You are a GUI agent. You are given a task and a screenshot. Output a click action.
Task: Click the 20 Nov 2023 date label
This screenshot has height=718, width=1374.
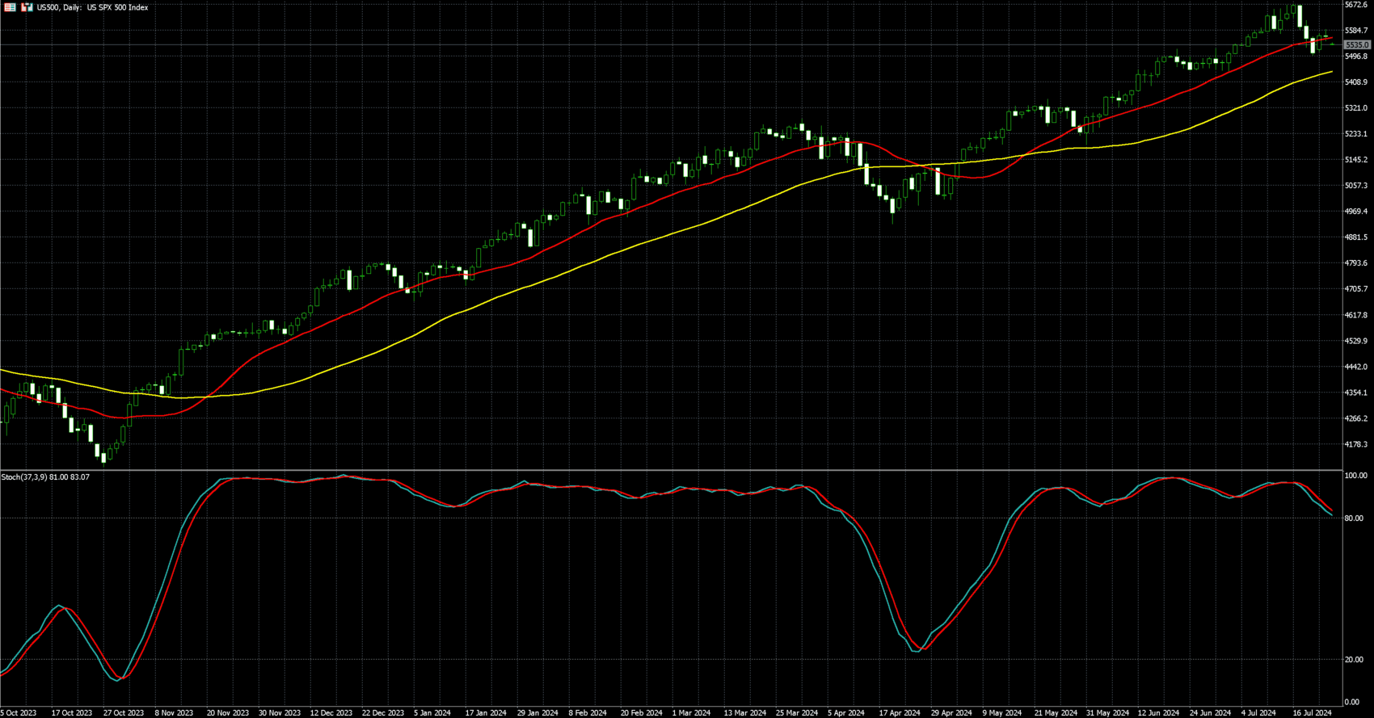point(227,713)
